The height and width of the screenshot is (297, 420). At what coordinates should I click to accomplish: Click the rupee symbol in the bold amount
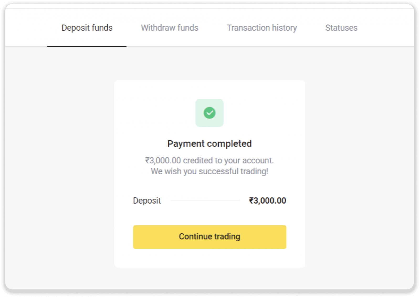coord(251,201)
